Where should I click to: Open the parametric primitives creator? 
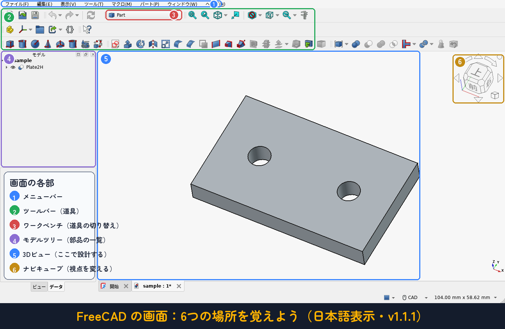(85, 44)
